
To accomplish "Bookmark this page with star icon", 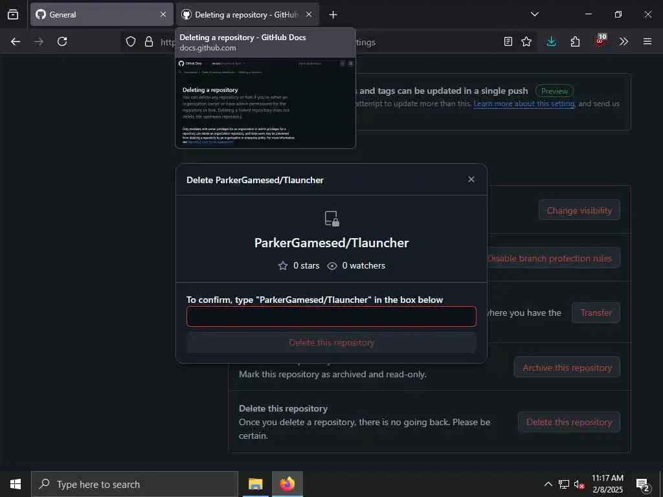I will 526,41.
